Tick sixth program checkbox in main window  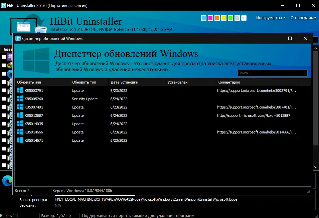point(4,99)
